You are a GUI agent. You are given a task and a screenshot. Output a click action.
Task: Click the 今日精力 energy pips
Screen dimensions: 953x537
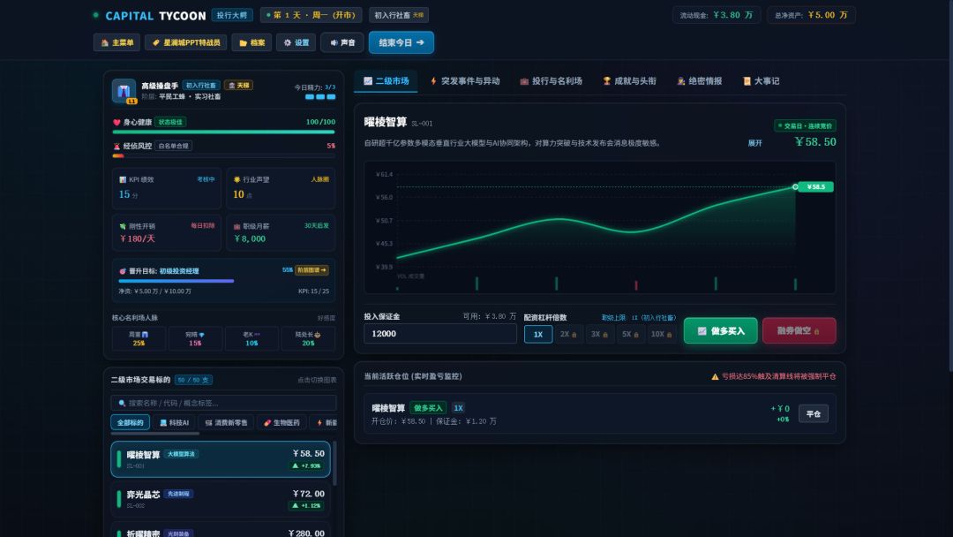(x=320, y=96)
